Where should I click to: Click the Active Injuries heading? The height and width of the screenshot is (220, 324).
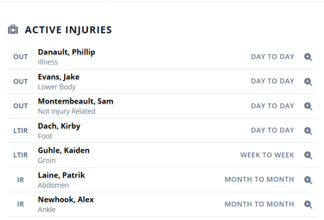click(x=69, y=30)
